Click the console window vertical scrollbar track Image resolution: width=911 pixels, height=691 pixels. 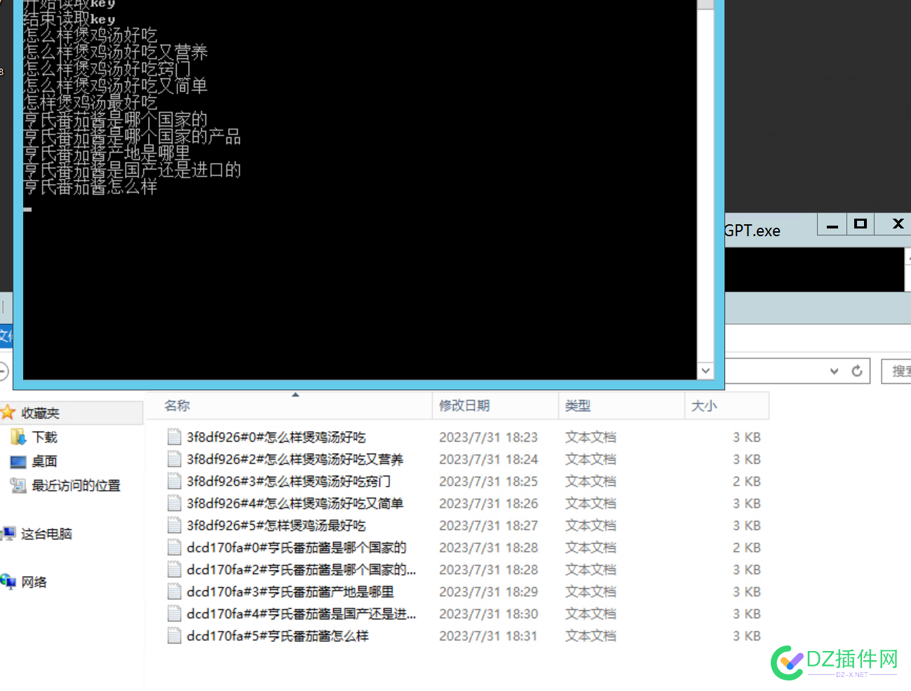[x=706, y=186]
